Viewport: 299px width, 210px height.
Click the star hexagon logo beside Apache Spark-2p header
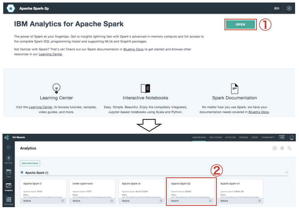click(x=11, y=8)
